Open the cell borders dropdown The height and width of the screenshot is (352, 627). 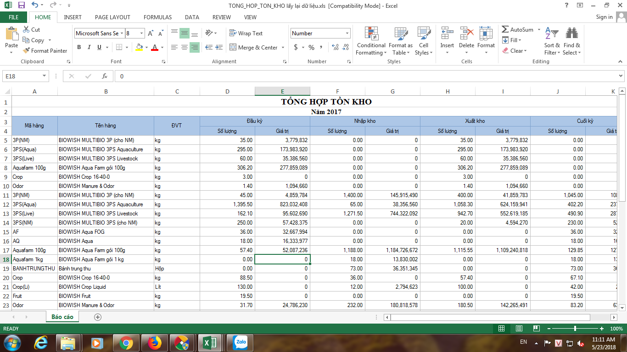click(127, 47)
